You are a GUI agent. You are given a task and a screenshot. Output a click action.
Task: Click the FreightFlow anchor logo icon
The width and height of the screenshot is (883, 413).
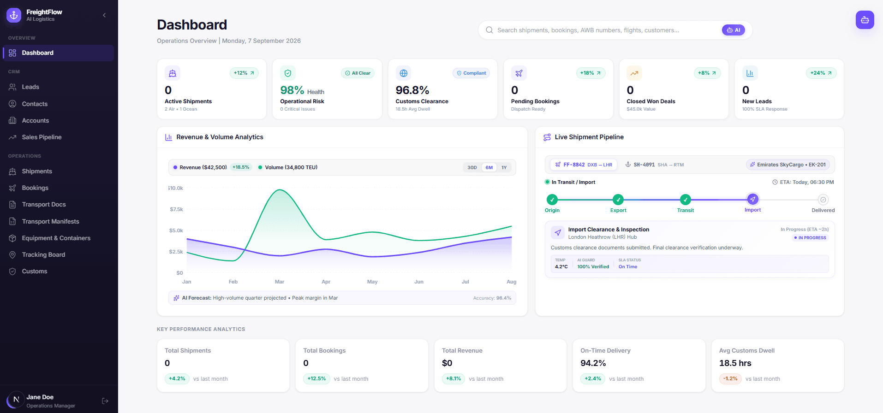[x=14, y=15]
